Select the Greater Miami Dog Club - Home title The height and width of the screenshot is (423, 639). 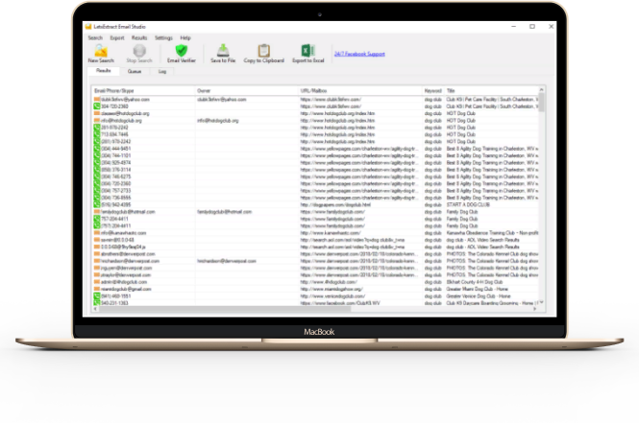(477, 289)
